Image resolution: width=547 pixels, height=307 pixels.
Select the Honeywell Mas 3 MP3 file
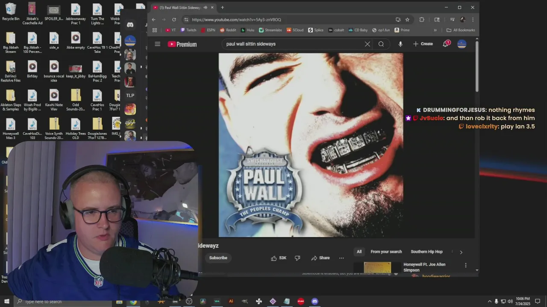tap(11, 129)
